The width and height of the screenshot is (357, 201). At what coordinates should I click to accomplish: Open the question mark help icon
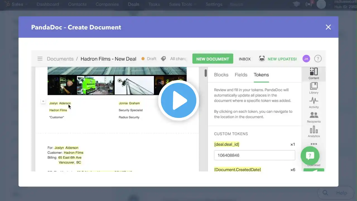point(318,59)
